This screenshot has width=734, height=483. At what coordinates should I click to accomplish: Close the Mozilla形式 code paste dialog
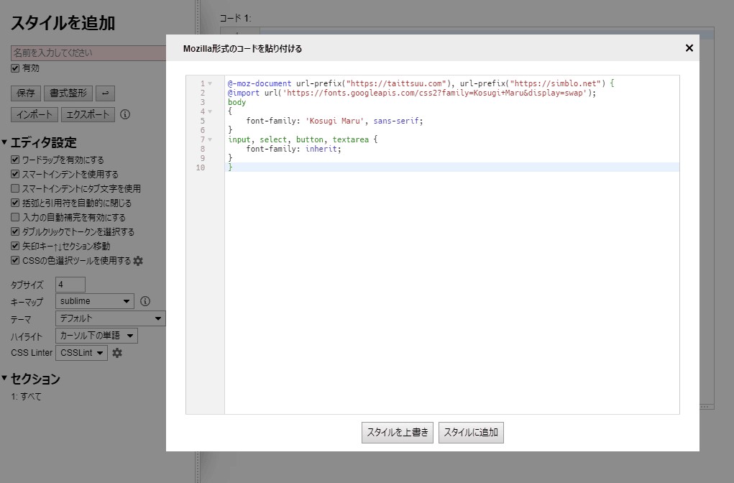(x=689, y=48)
